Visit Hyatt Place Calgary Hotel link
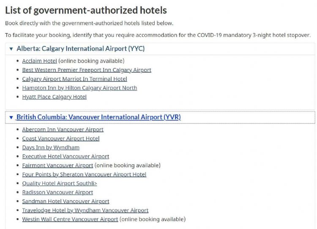 coord(54,97)
